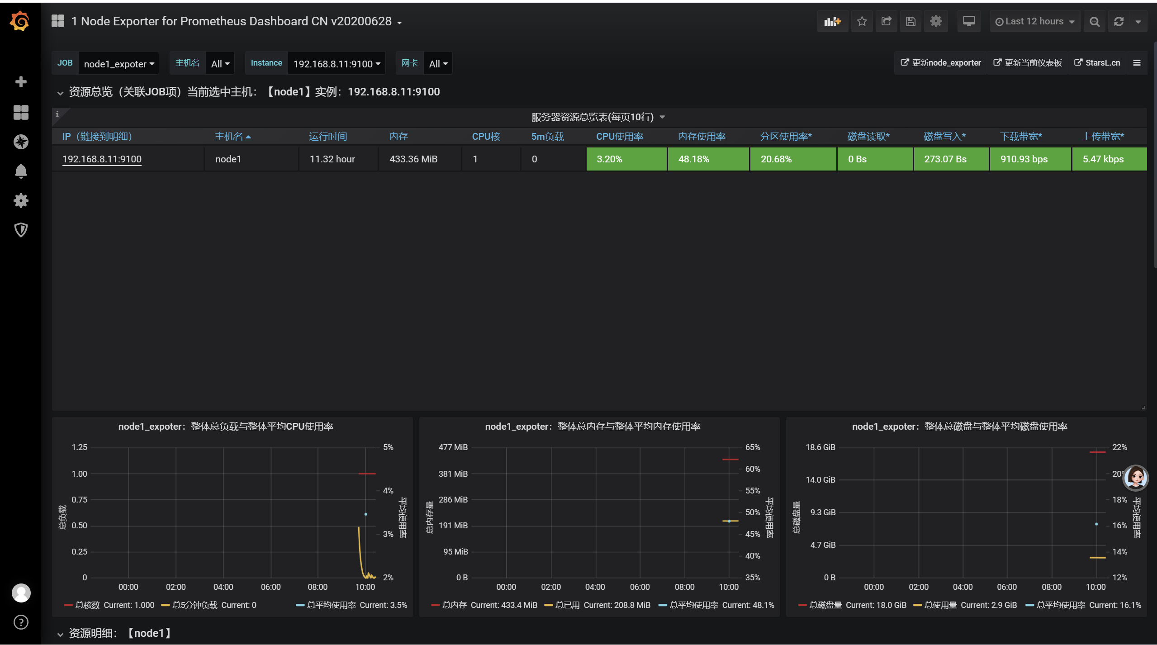Open memory usage panel title menu
1157x645 pixels.
pos(593,427)
